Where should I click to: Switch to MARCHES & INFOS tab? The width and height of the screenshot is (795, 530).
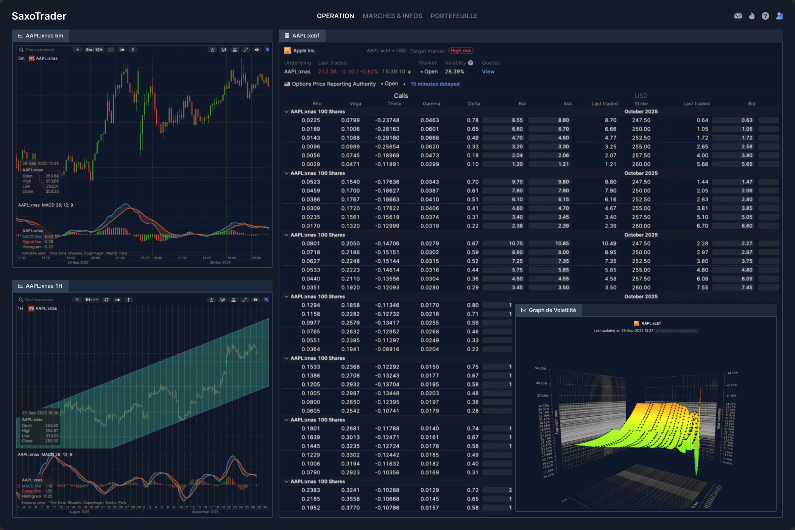pos(392,16)
